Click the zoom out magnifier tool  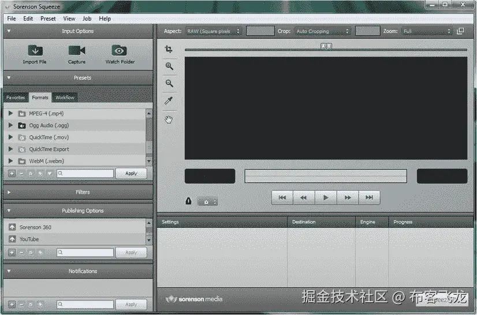pos(169,83)
